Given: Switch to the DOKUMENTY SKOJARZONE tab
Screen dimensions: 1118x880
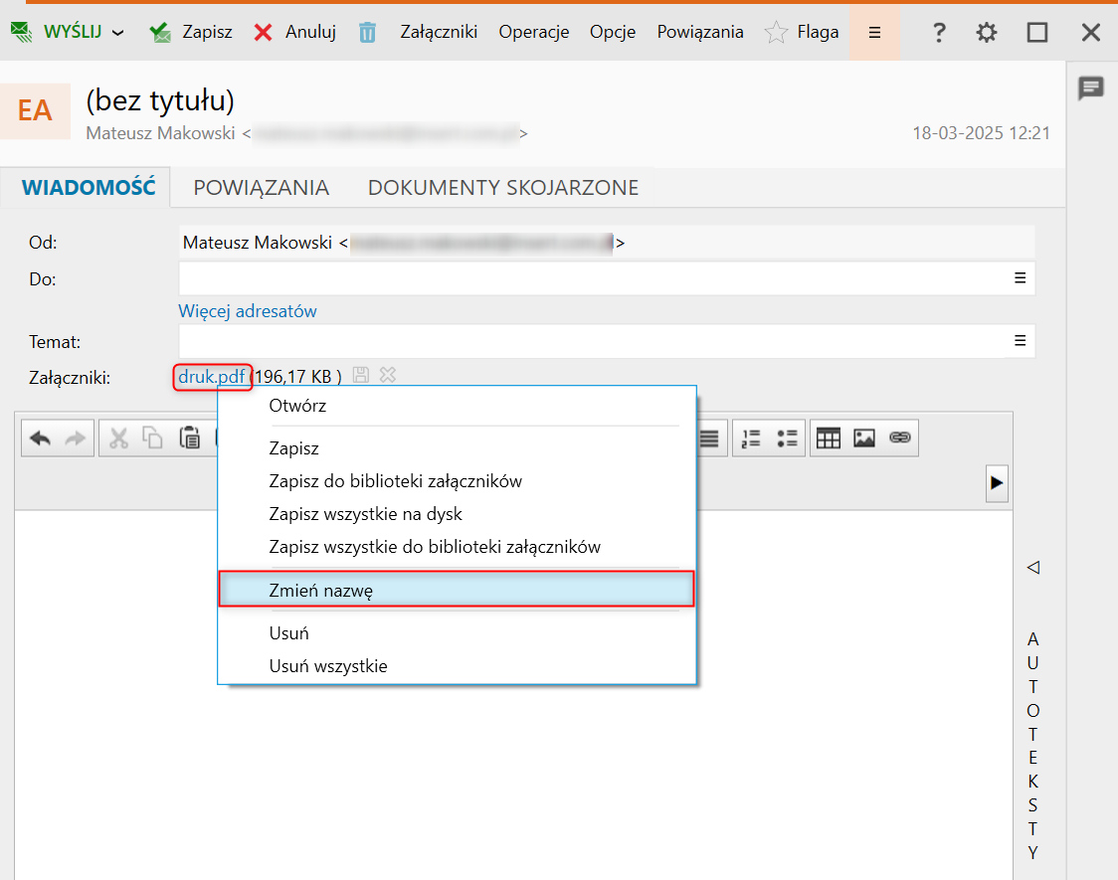Looking at the screenshot, I should pyautogui.click(x=502, y=187).
